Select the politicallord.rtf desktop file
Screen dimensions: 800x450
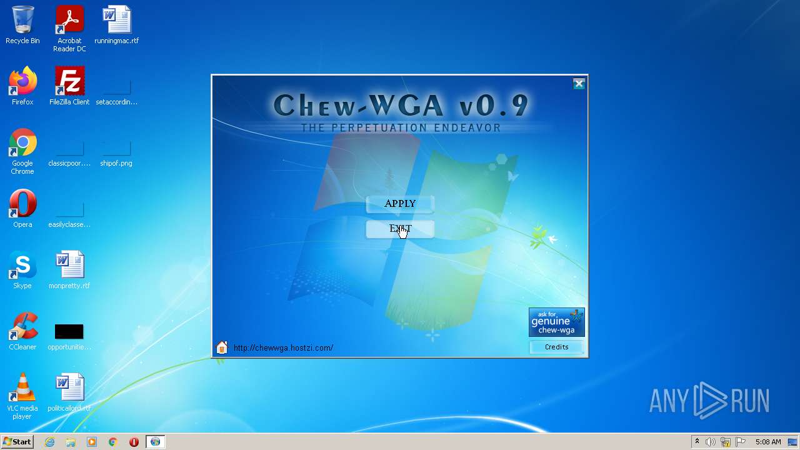(x=69, y=392)
